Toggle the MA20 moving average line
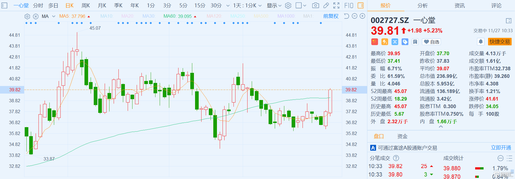Image resolution: width=515 pixels, height=179 pixels. point(128,16)
